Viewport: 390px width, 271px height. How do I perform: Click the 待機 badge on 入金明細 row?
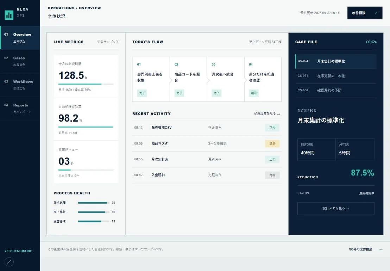(272, 175)
